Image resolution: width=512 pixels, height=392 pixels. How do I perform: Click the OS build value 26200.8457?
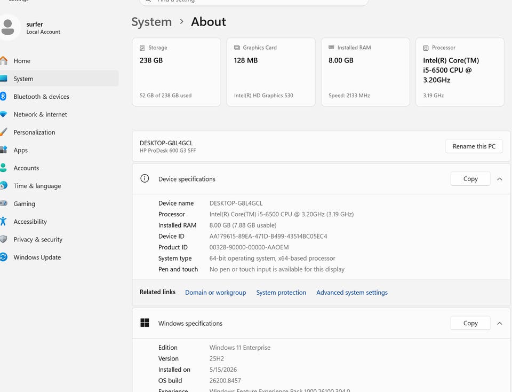(225, 381)
